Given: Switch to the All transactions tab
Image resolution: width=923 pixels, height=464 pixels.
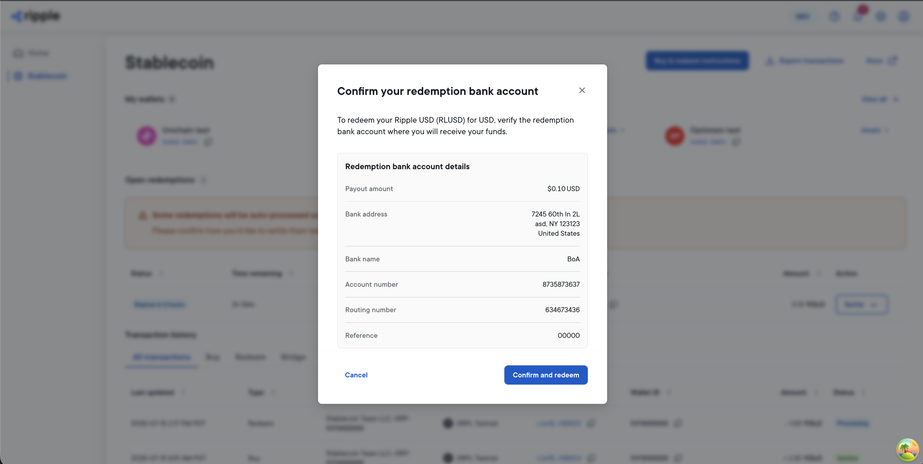Looking at the screenshot, I should point(162,357).
